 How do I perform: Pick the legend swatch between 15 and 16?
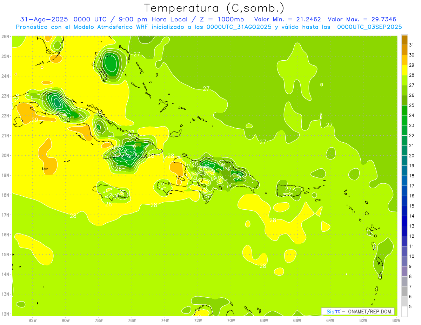coord(405,201)
